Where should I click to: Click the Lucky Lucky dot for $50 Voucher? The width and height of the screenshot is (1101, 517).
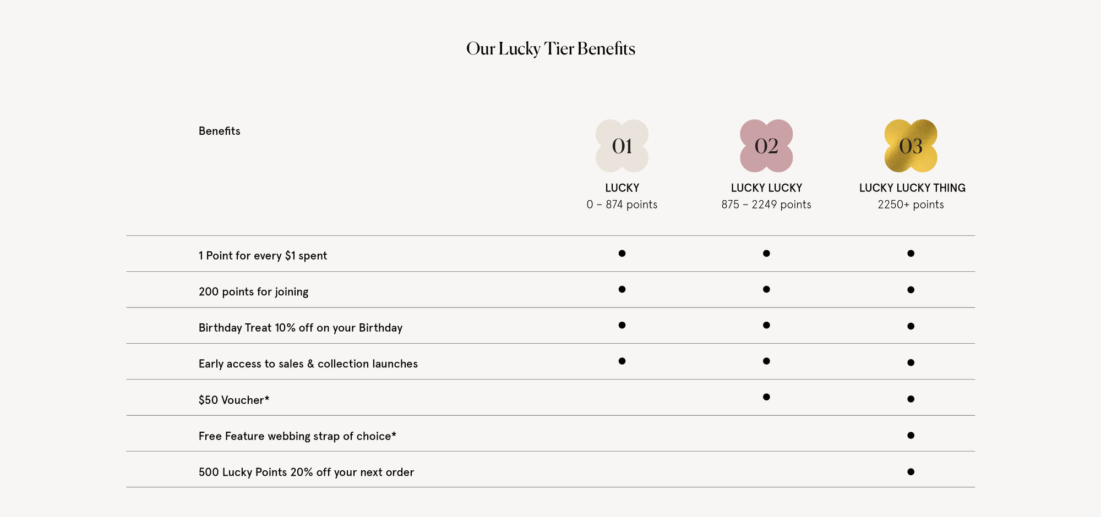point(766,397)
